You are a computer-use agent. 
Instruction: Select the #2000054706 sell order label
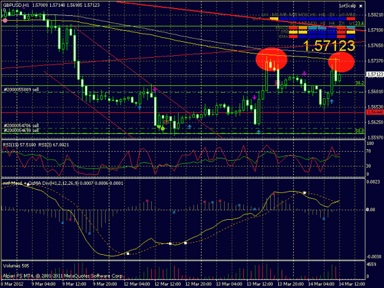coord(22,126)
